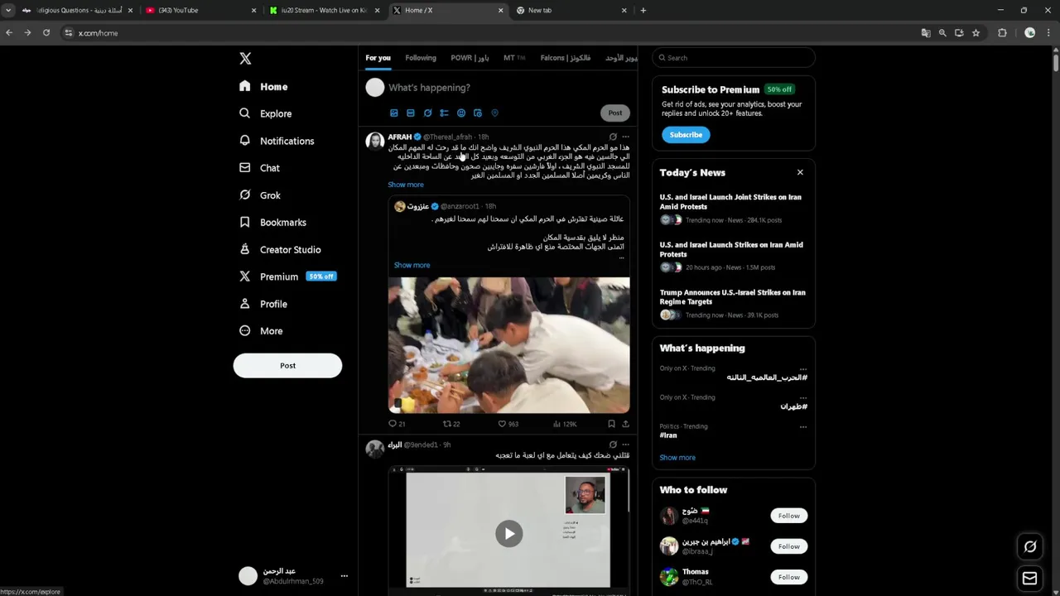Image resolution: width=1060 pixels, height=596 pixels.
Task: Schedule the post with calendar icon
Action: [478, 113]
